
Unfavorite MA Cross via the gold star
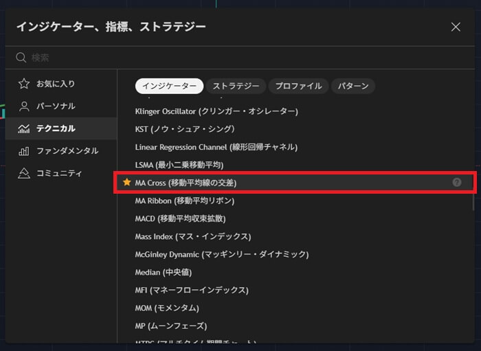click(126, 183)
